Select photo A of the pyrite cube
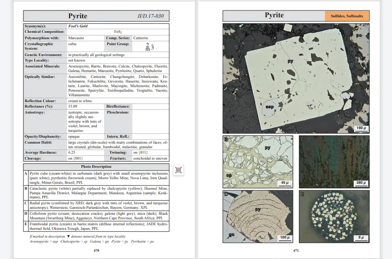This screenshot has height=259, width=392. coord(296,78)
